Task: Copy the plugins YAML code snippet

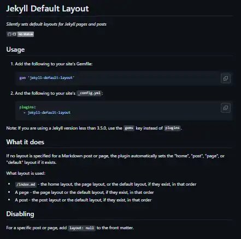Action: click(x=226, y=108)
